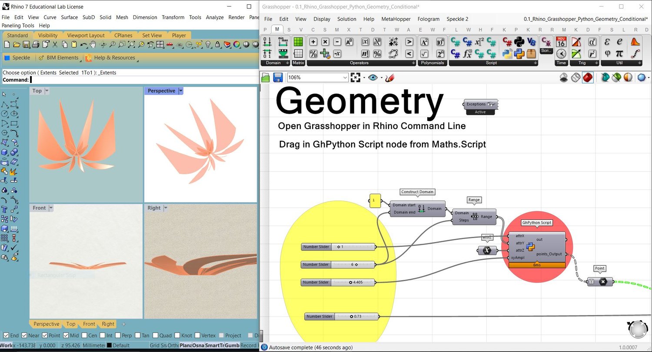The image size is (652, 352).
Task: Switch to the CPlanes toolbar tab in Rhino
Action: 123,36
